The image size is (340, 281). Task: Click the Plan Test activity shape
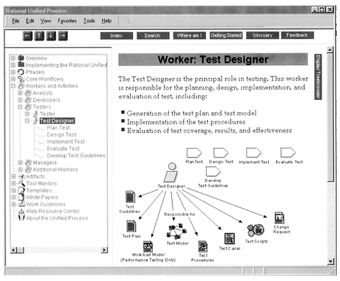coord(194,153)
